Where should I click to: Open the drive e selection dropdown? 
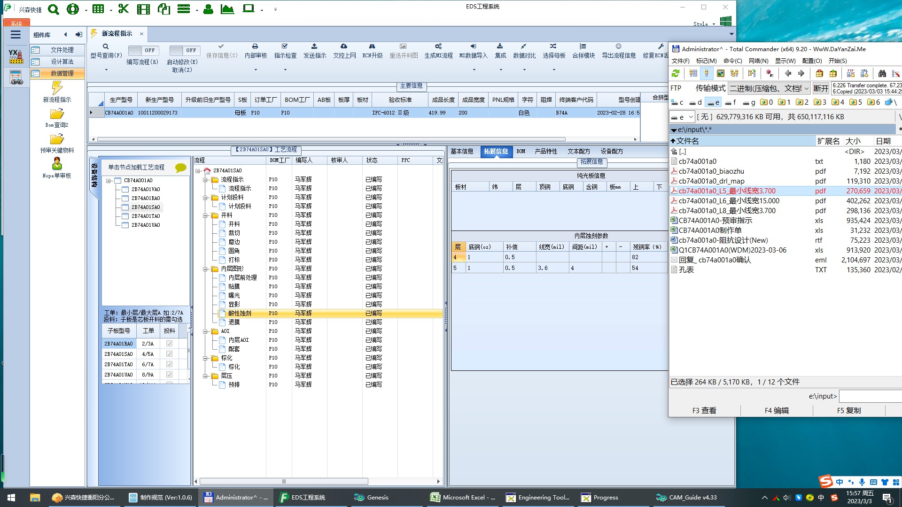tap(691, 117)
